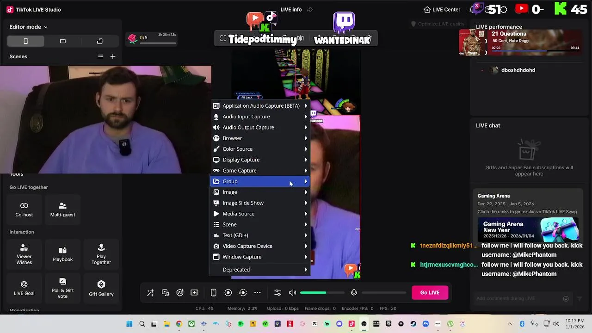Viewport: 592px width, 333px height.
Task: Open the media music toolbar icon
Action: (x=165, y=293)
